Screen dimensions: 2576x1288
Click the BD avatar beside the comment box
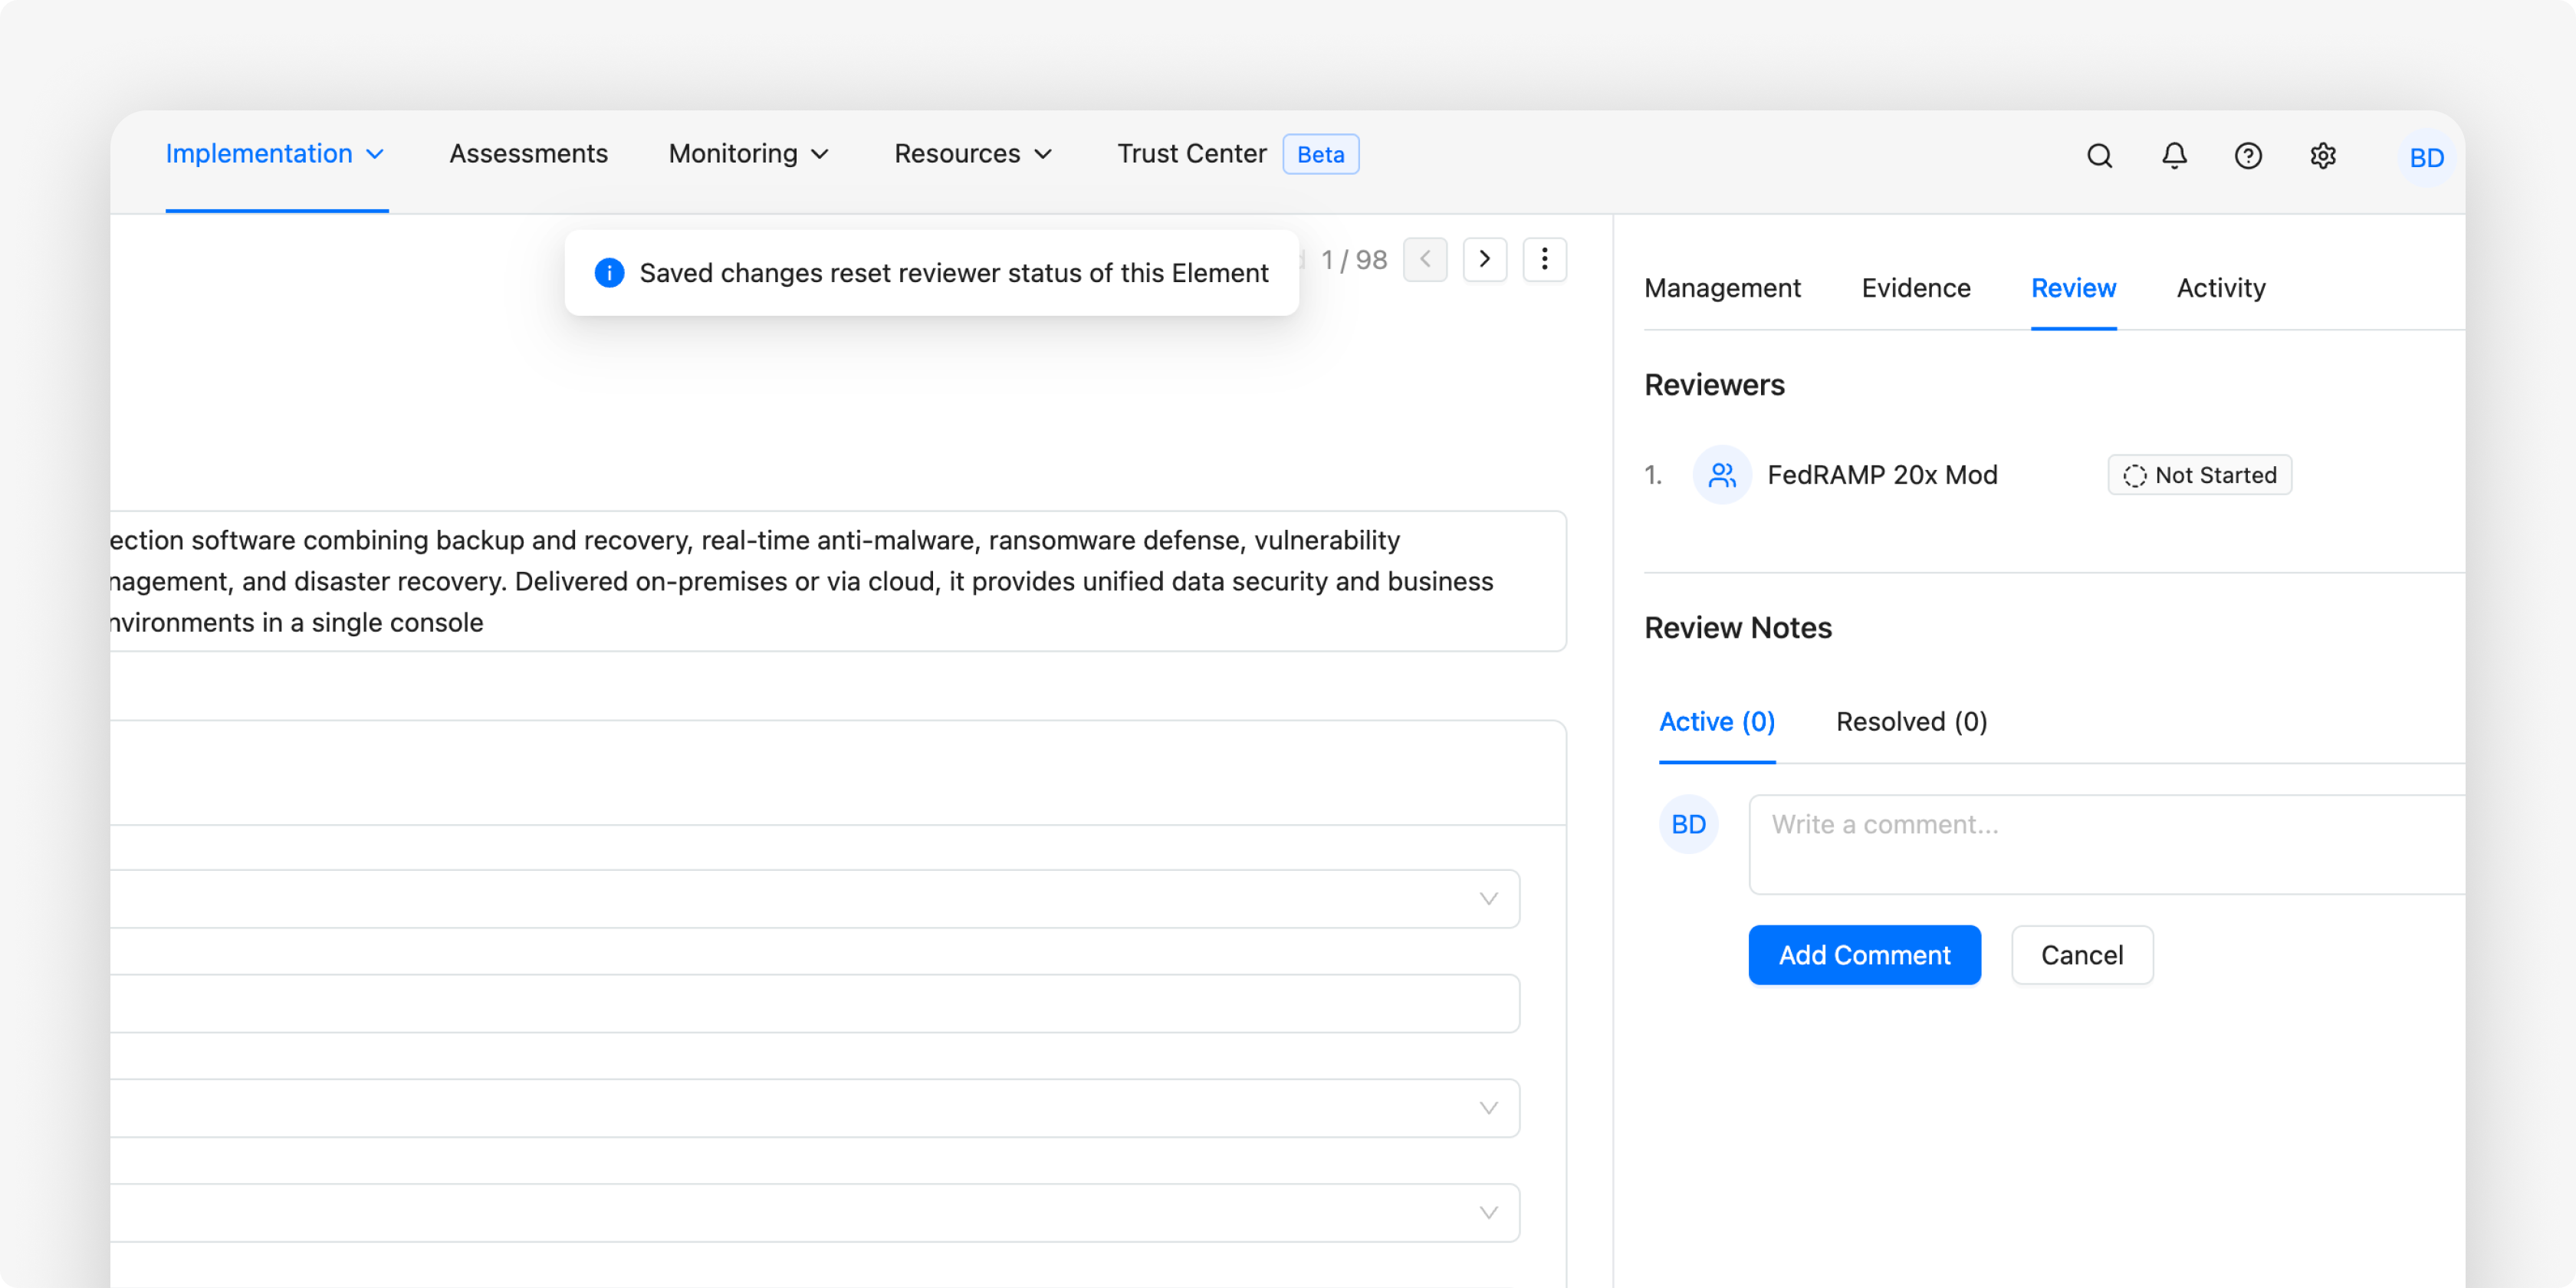1689,824
